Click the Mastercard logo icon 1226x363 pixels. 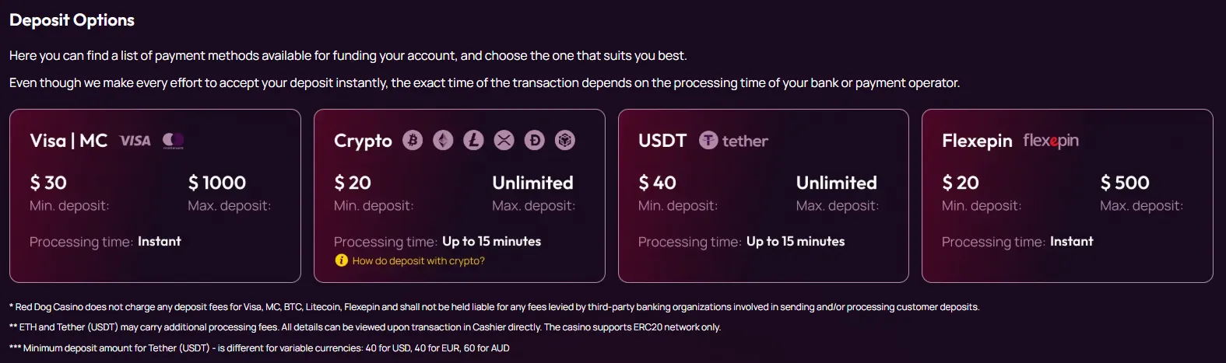coord(173,141)
